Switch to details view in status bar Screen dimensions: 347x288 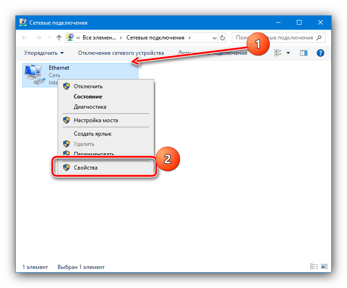(314, 266)
